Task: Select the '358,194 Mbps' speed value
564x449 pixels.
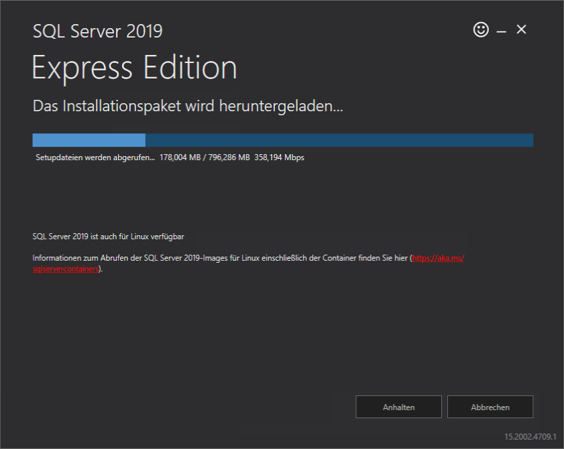Action: 279,157
